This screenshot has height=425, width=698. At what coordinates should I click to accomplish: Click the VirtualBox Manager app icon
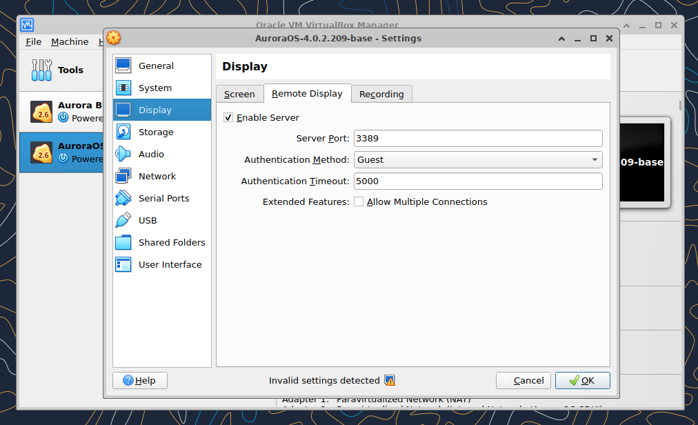point(27,25)
